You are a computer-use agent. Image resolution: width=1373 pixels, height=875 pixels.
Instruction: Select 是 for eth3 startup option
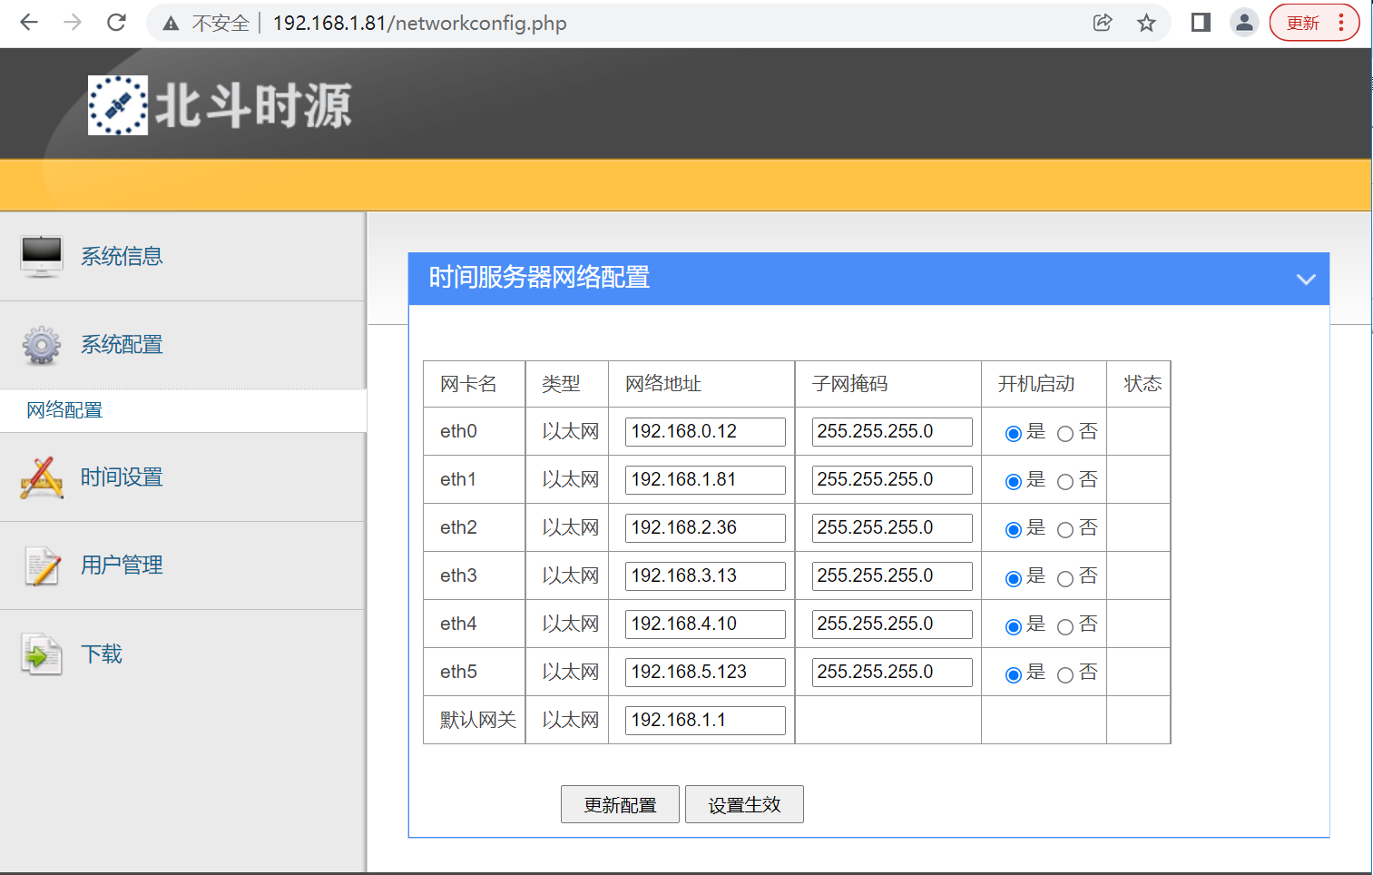(1013, 577)
